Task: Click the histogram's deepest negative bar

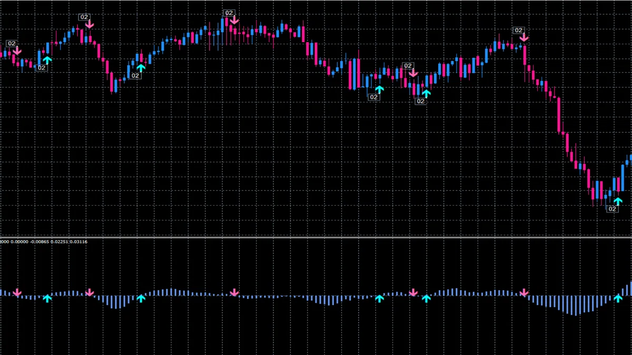Action: [x=576, y=305]
